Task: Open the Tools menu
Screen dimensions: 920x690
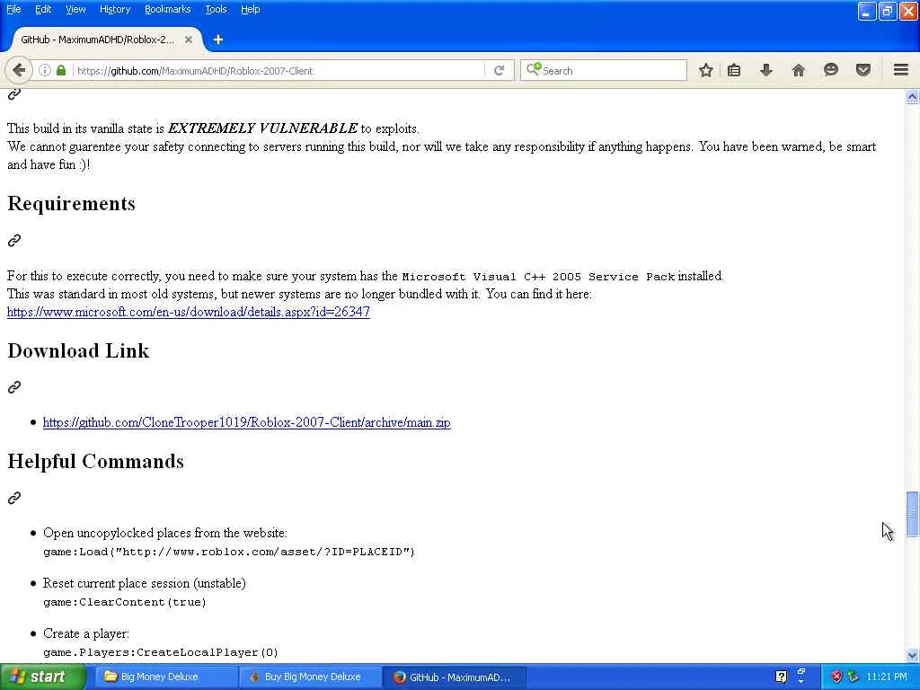Action: (x=216, y=9)
